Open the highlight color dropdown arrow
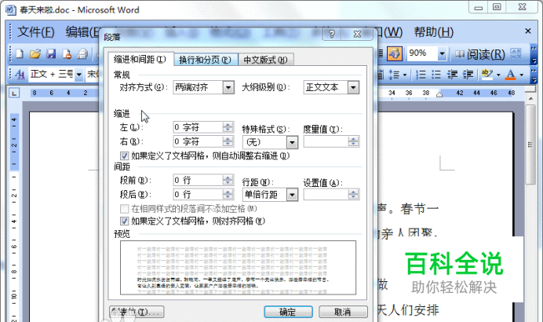 coord(498,75)
